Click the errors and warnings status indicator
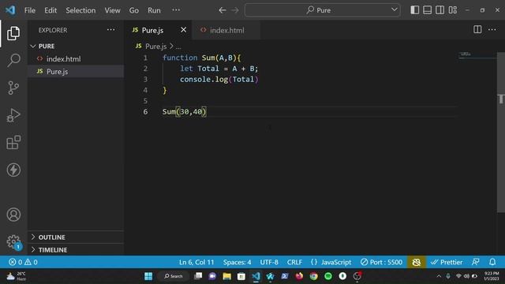This screenshot has width=505, height=284. pos(23,262)
